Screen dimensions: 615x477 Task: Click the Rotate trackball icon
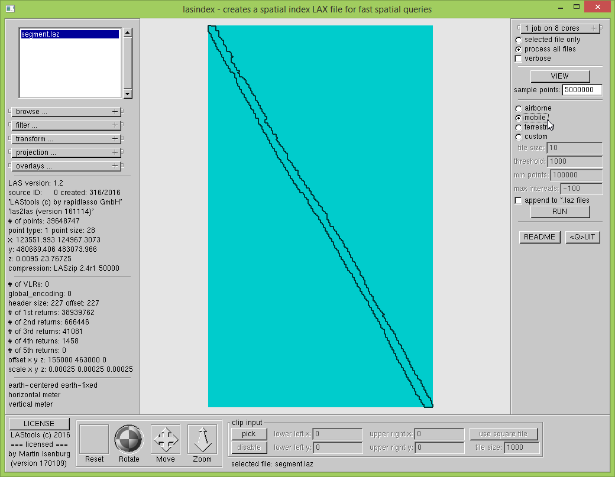[129, 439]
